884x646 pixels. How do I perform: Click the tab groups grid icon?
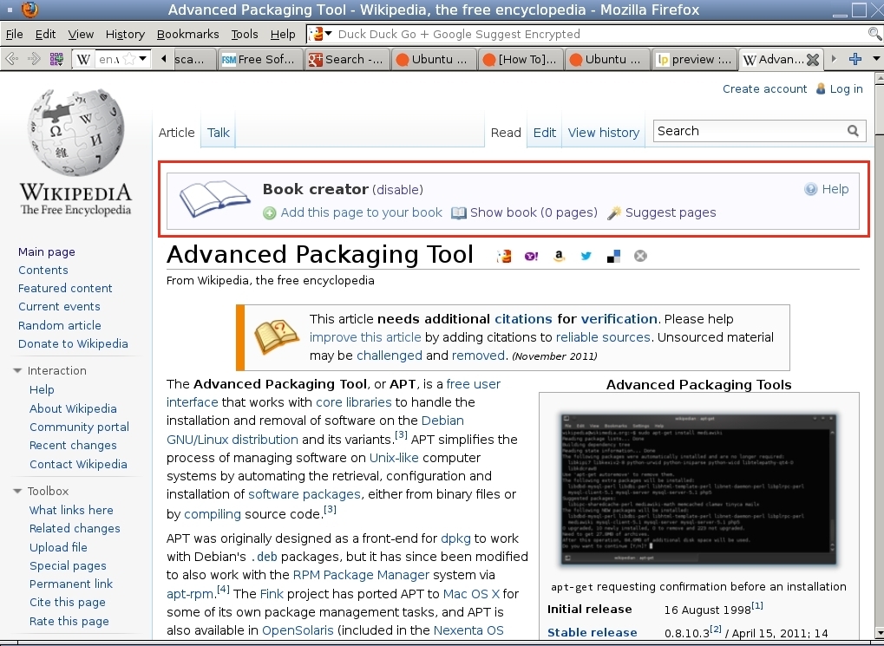point(56,59)
